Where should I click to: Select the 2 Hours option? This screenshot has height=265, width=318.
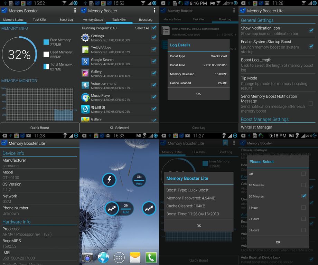click(278, 219)
